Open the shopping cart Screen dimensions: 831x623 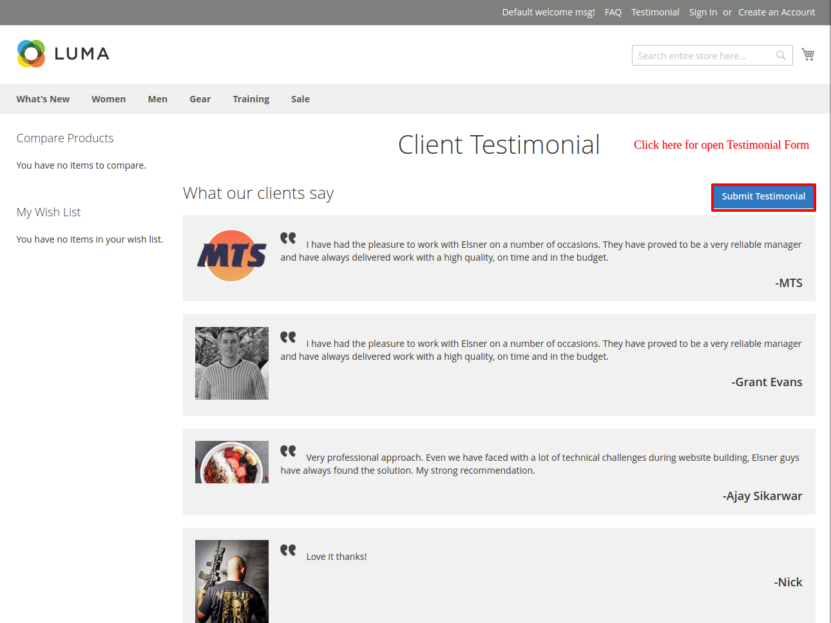pyautogui.click(x=808, y=55)
